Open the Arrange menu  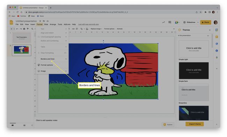53,25
